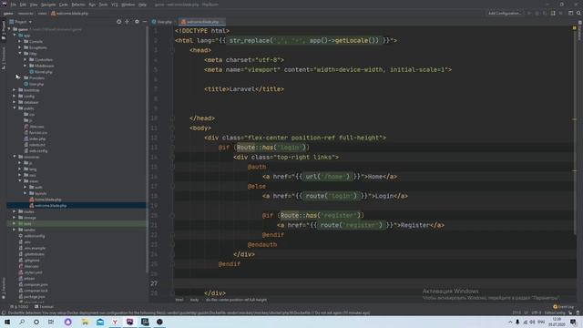The height and width of the screenshot is (328, 583).
Task: Expand the vendor folder
Action: 15,230
